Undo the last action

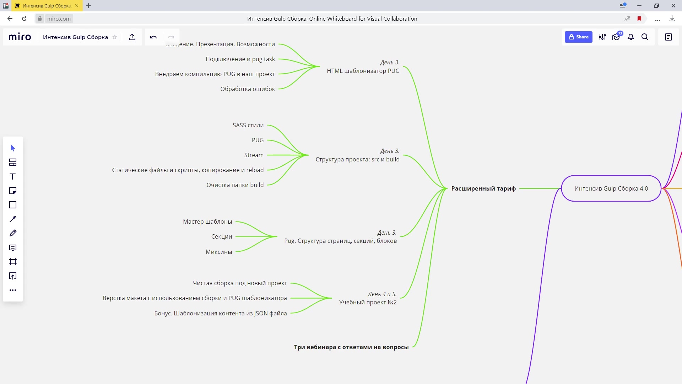[x=153, y=37]
